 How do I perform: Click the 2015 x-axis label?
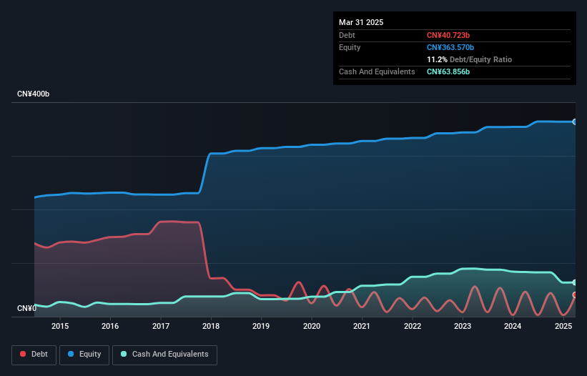pos(60,326)
